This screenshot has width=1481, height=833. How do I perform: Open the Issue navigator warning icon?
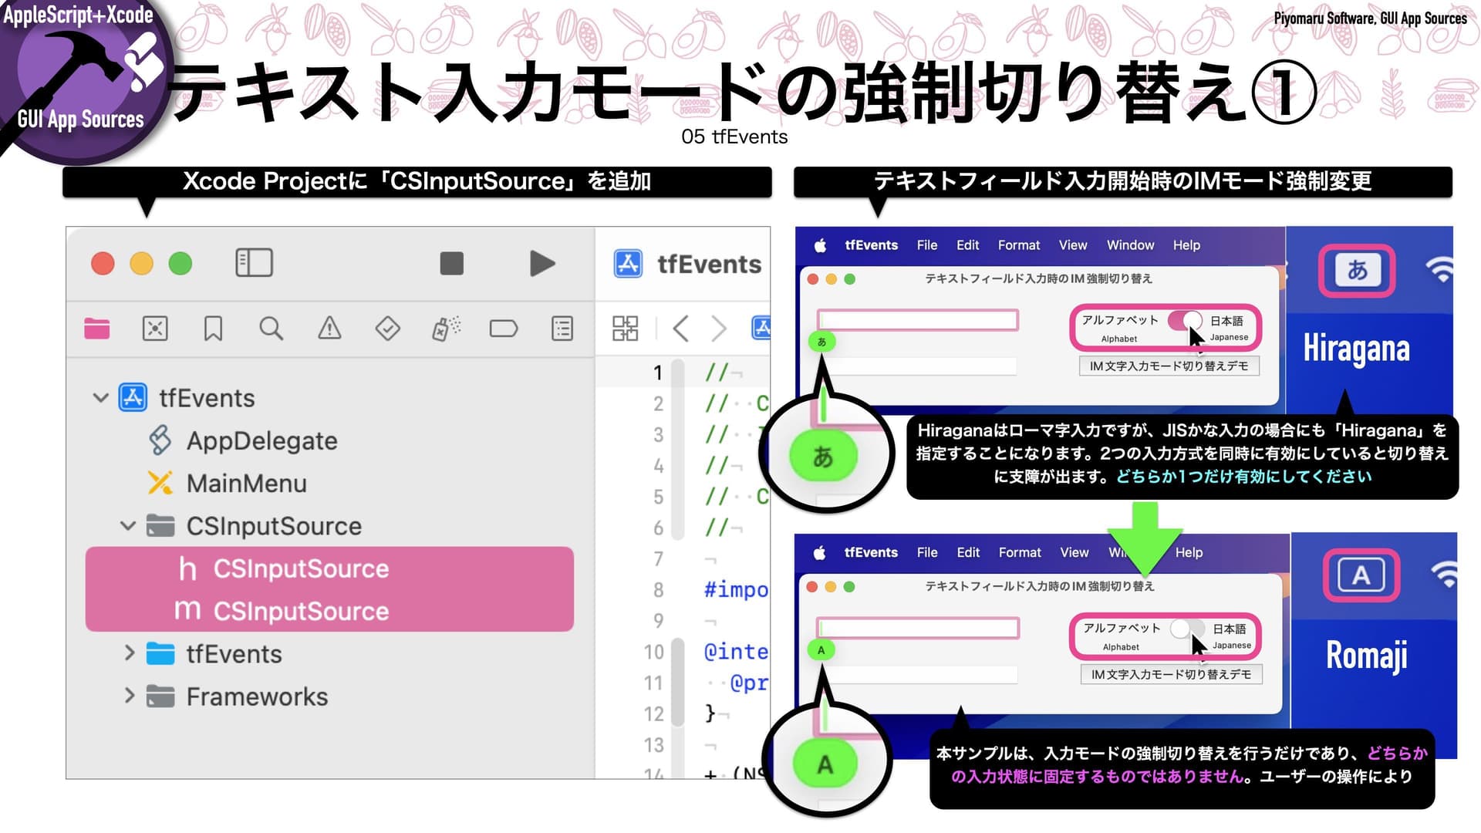pyautogui.click(x=329, y=329)
